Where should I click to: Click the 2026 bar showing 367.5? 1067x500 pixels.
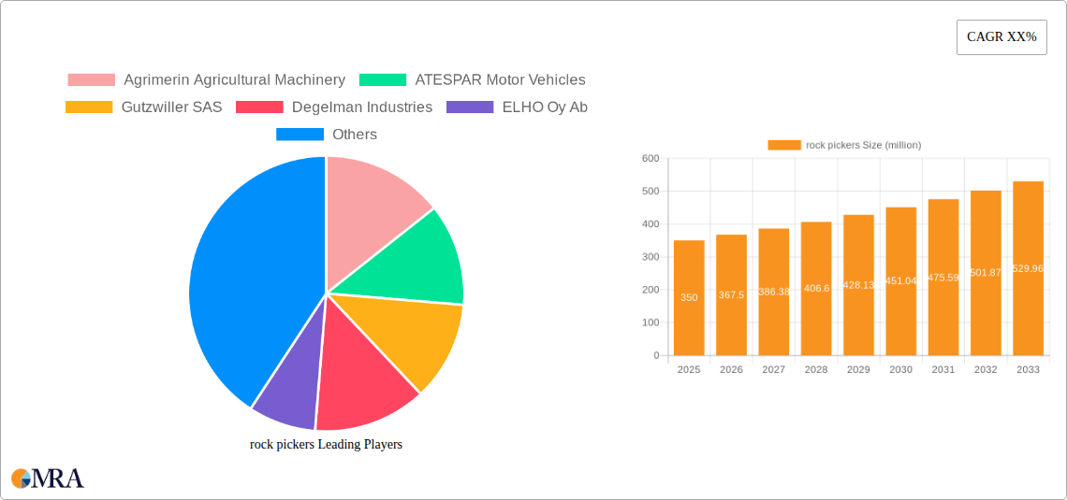tap(732, 294)
